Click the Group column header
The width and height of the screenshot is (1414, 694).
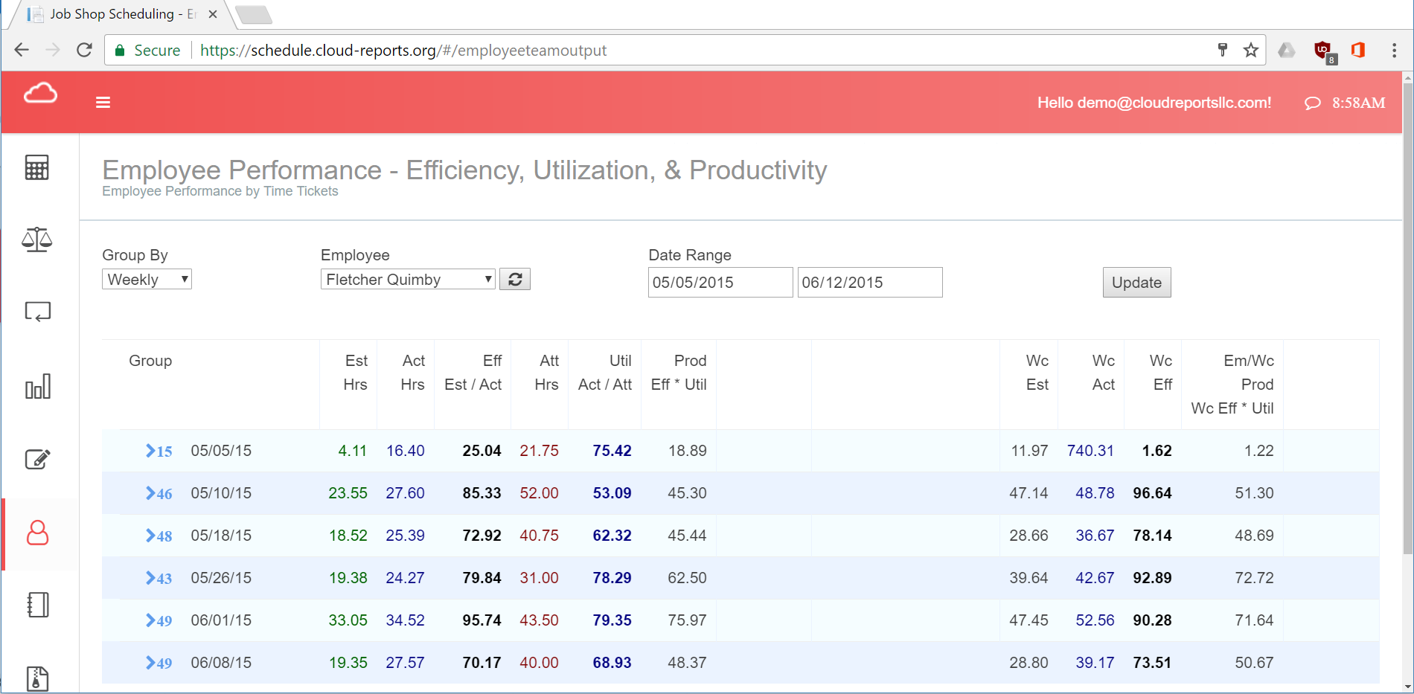[150, 361]
